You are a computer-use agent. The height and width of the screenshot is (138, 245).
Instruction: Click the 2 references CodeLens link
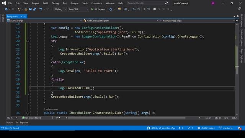point(51,109)
